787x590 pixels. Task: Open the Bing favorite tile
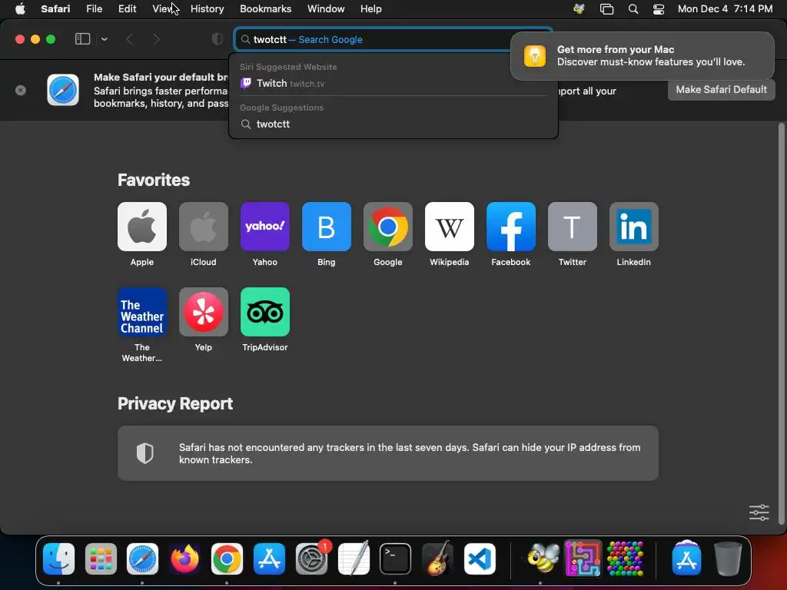coord(326,227)
